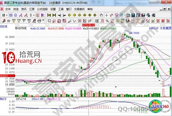The height and width of the screenshot is (116, 172).
Task: Show more tools via the >> overflow chevron
Action: 43,20
